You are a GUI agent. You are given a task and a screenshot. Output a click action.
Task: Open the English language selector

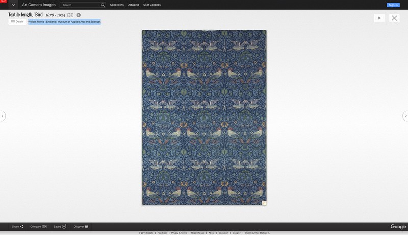coord(257,233)
